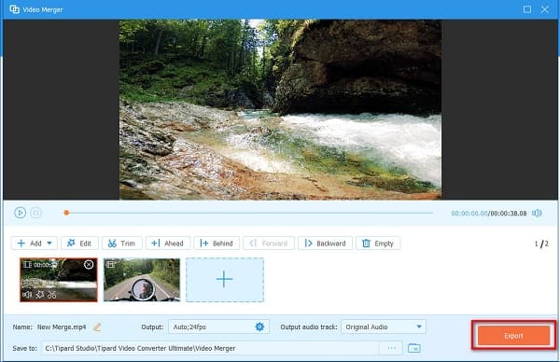
Task: Click the total duration 00:00:38.08 text
Action: [509, 214]
